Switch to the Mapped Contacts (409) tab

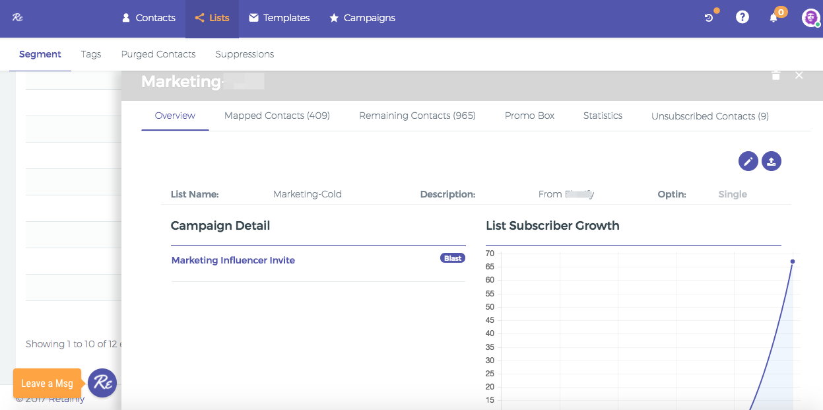point(277,116)
